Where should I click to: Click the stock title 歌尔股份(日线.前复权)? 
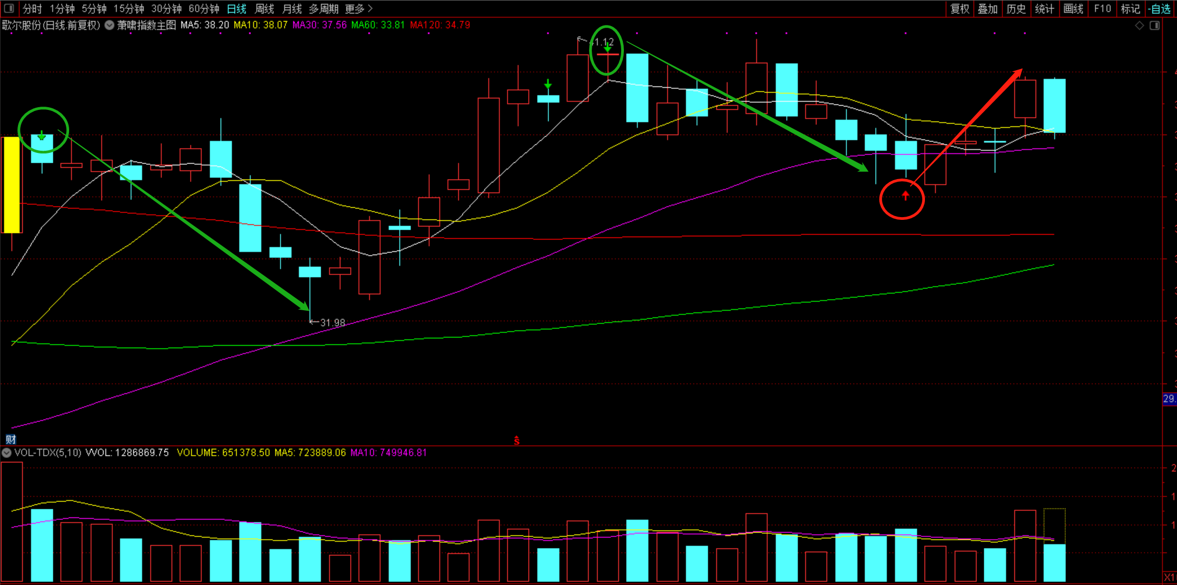51,25
